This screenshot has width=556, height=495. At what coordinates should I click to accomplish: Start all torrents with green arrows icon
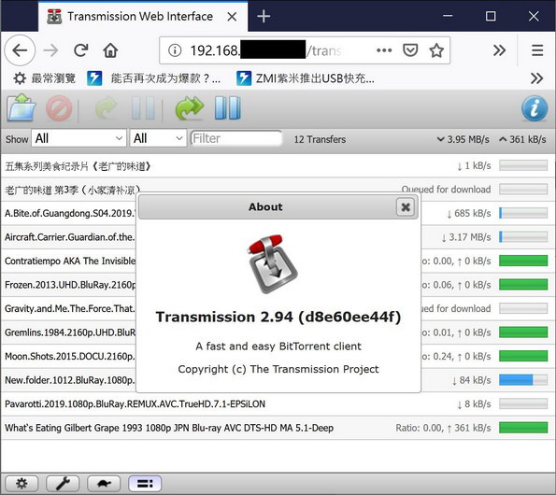tap(190, 108)
